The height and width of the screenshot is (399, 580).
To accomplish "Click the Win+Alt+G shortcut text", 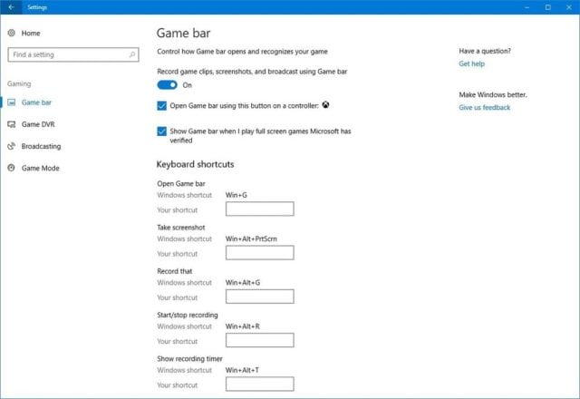I will click(243, 282).
